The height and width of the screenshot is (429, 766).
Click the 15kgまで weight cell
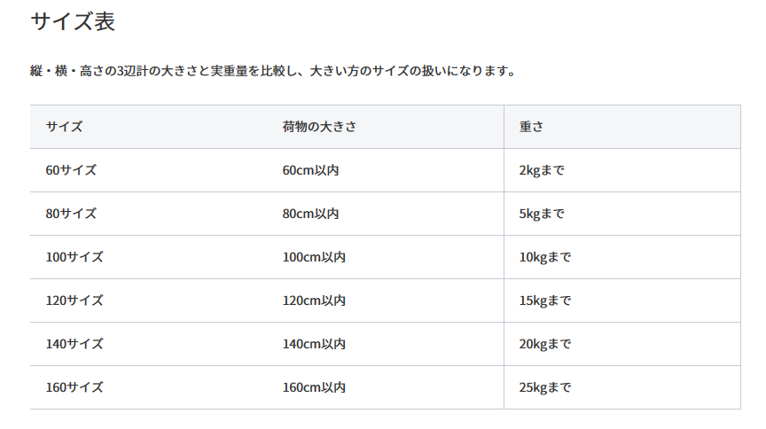coord(545,300)
